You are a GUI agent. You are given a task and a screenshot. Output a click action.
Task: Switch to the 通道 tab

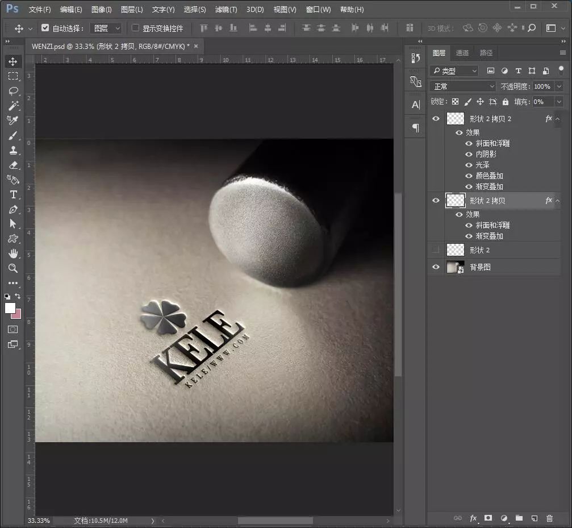462,53
